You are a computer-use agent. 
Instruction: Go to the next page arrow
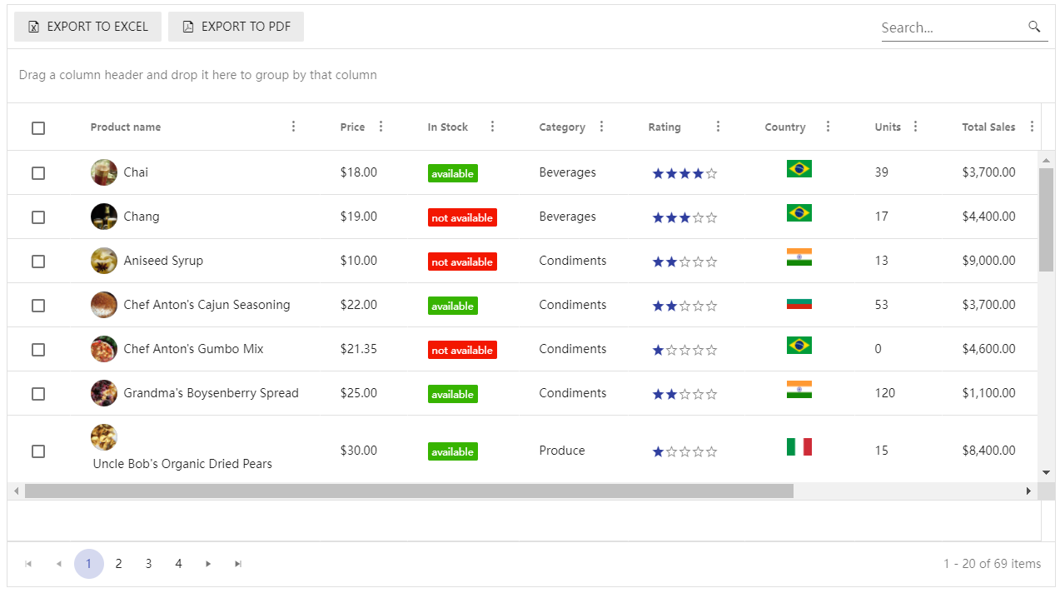(x=207, y=564)
